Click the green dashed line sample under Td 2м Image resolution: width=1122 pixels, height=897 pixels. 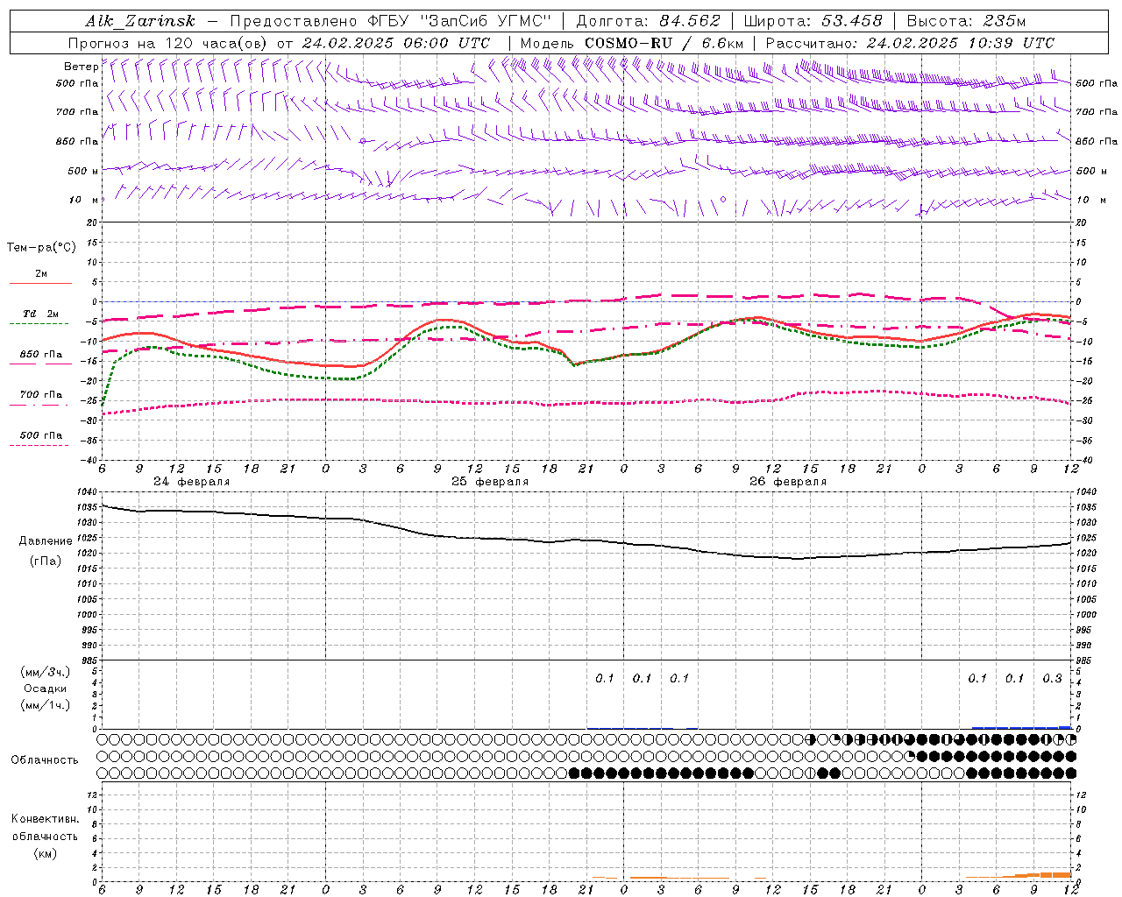[39, 324]
